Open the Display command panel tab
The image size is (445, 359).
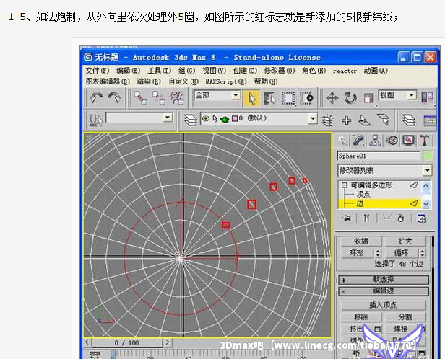click(409, 141)
